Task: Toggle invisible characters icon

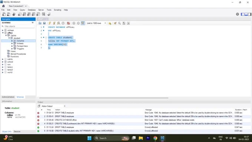Action: pyautogui.click(x=124, y=23)
